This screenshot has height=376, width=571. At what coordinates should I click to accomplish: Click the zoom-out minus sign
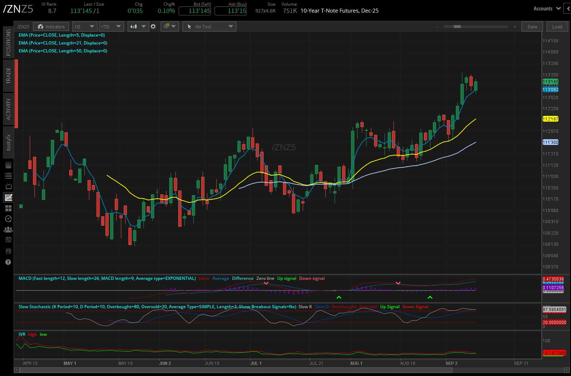point(437,27)
